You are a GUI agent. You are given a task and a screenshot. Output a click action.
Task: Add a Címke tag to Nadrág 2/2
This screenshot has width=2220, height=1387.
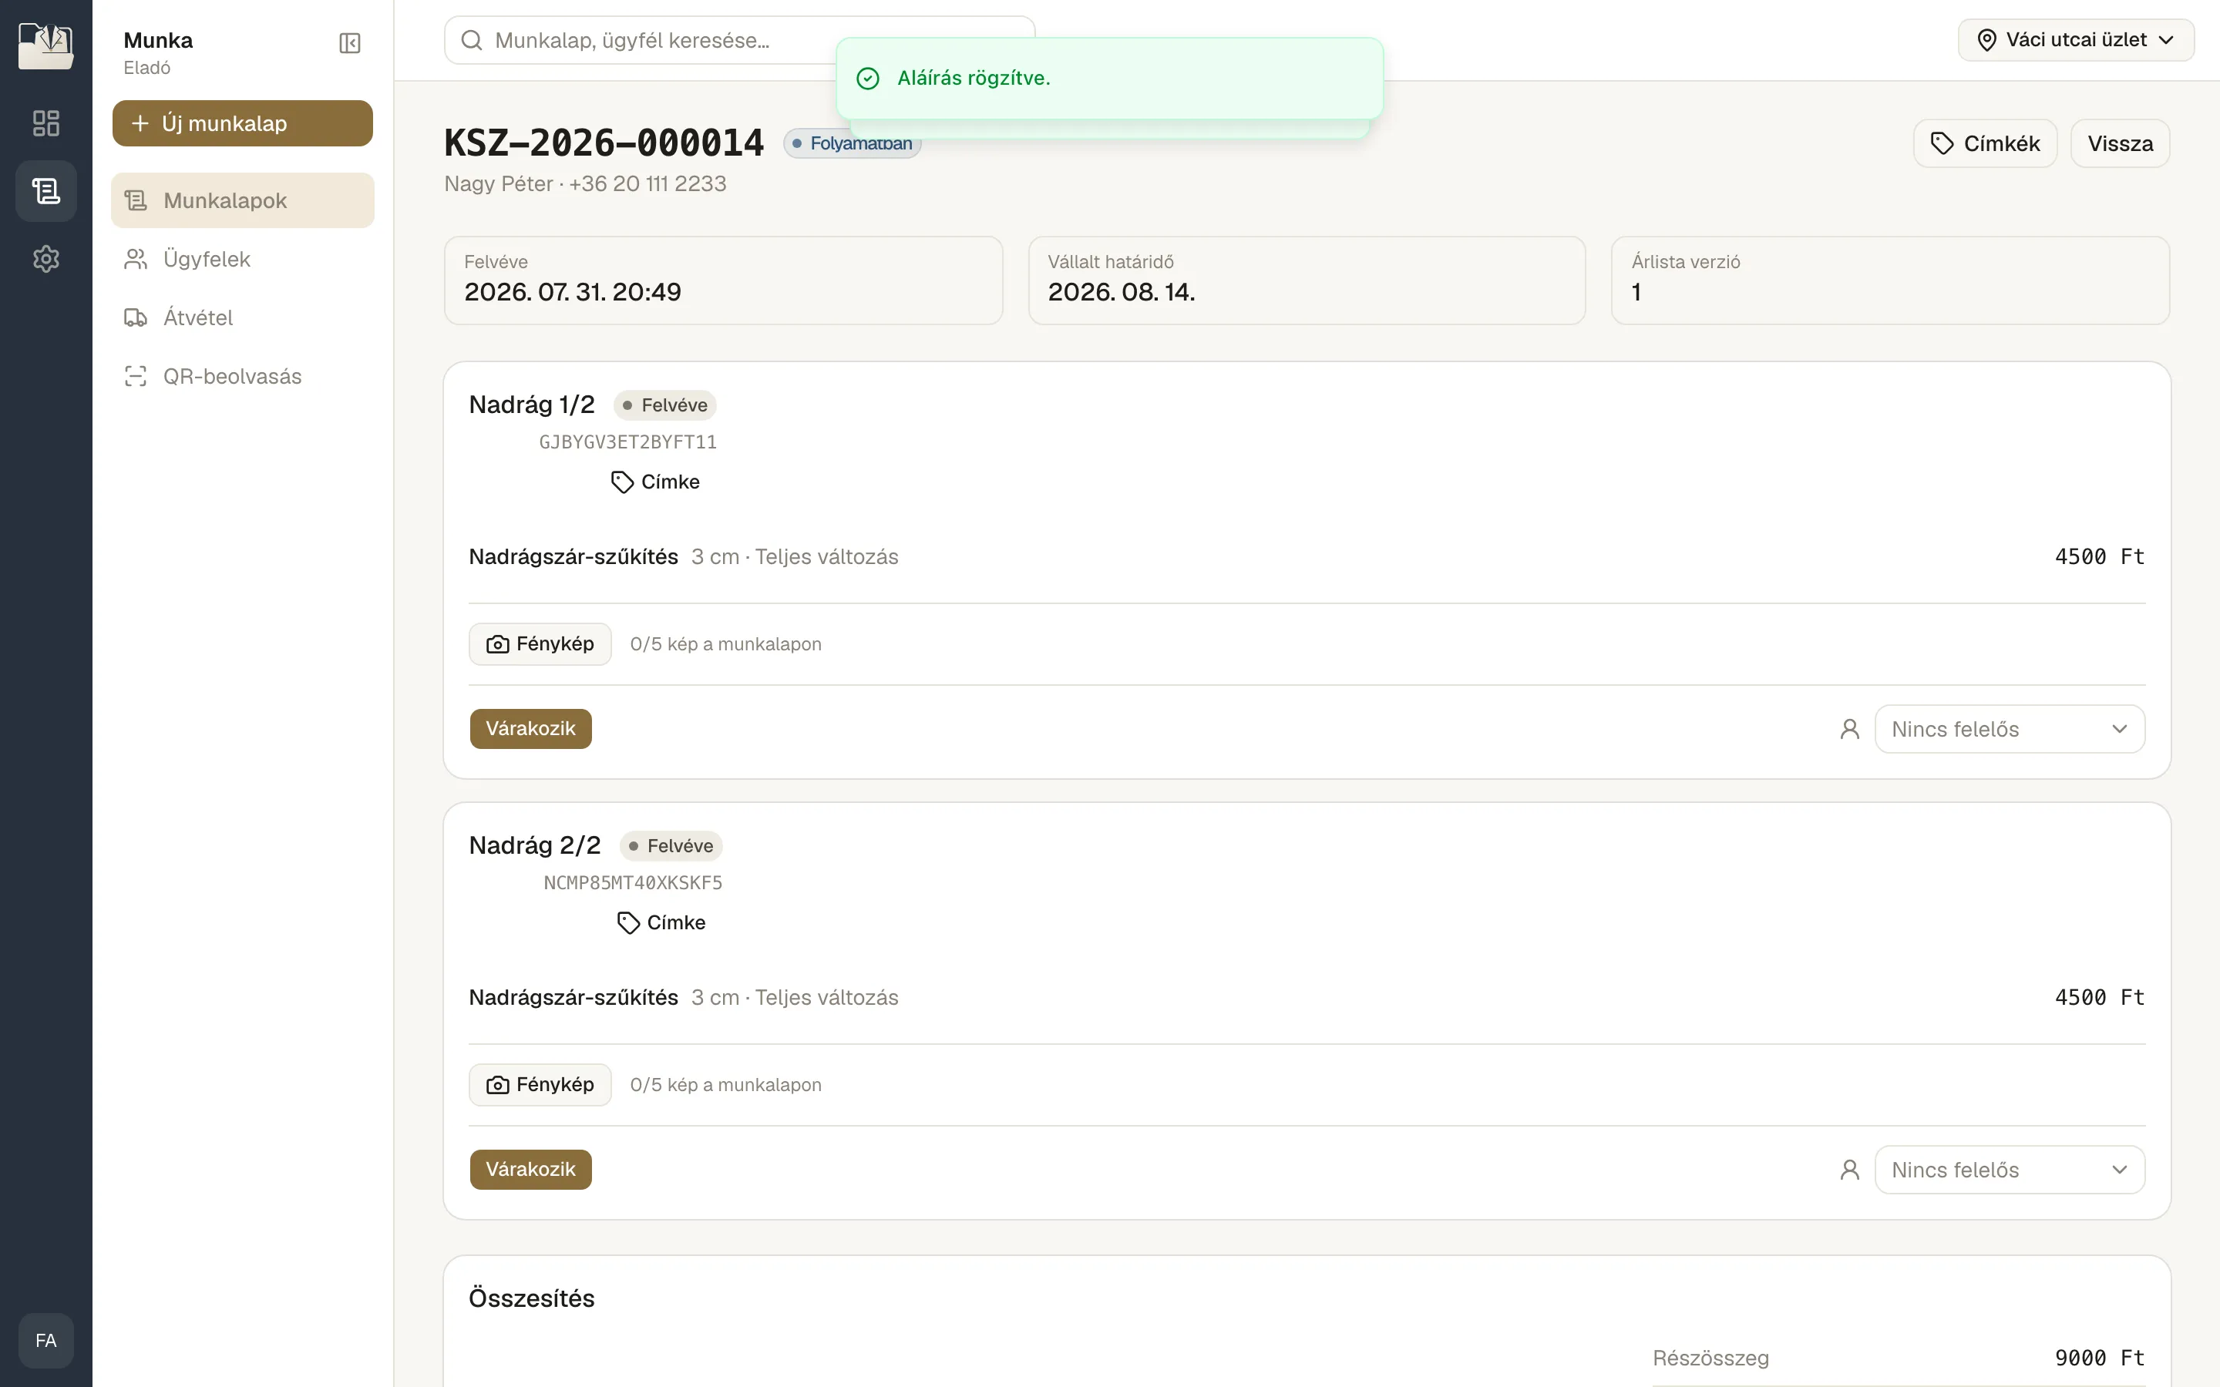click(x=661, y=922)
